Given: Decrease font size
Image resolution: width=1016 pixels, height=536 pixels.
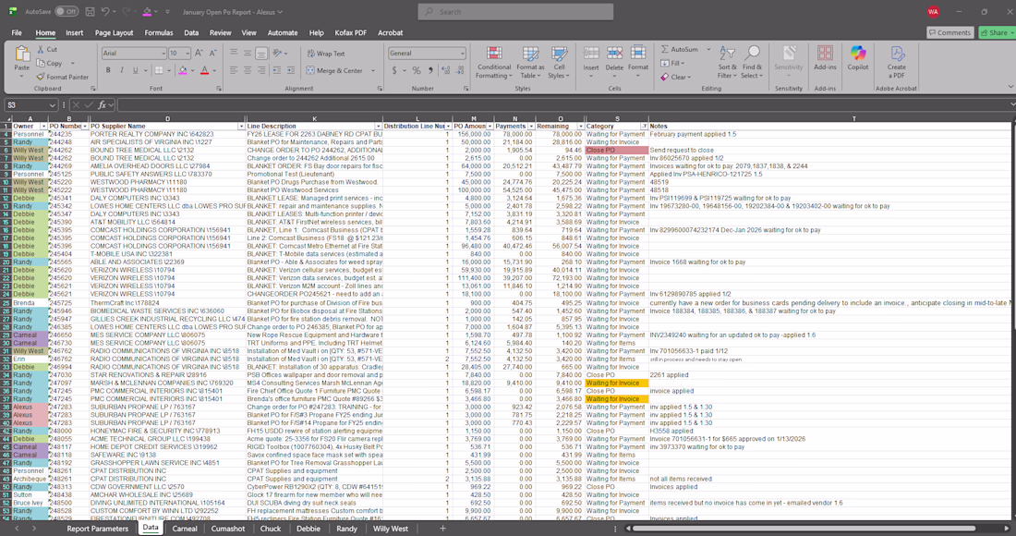Looking at the screenshot, I should click(213, 54).
